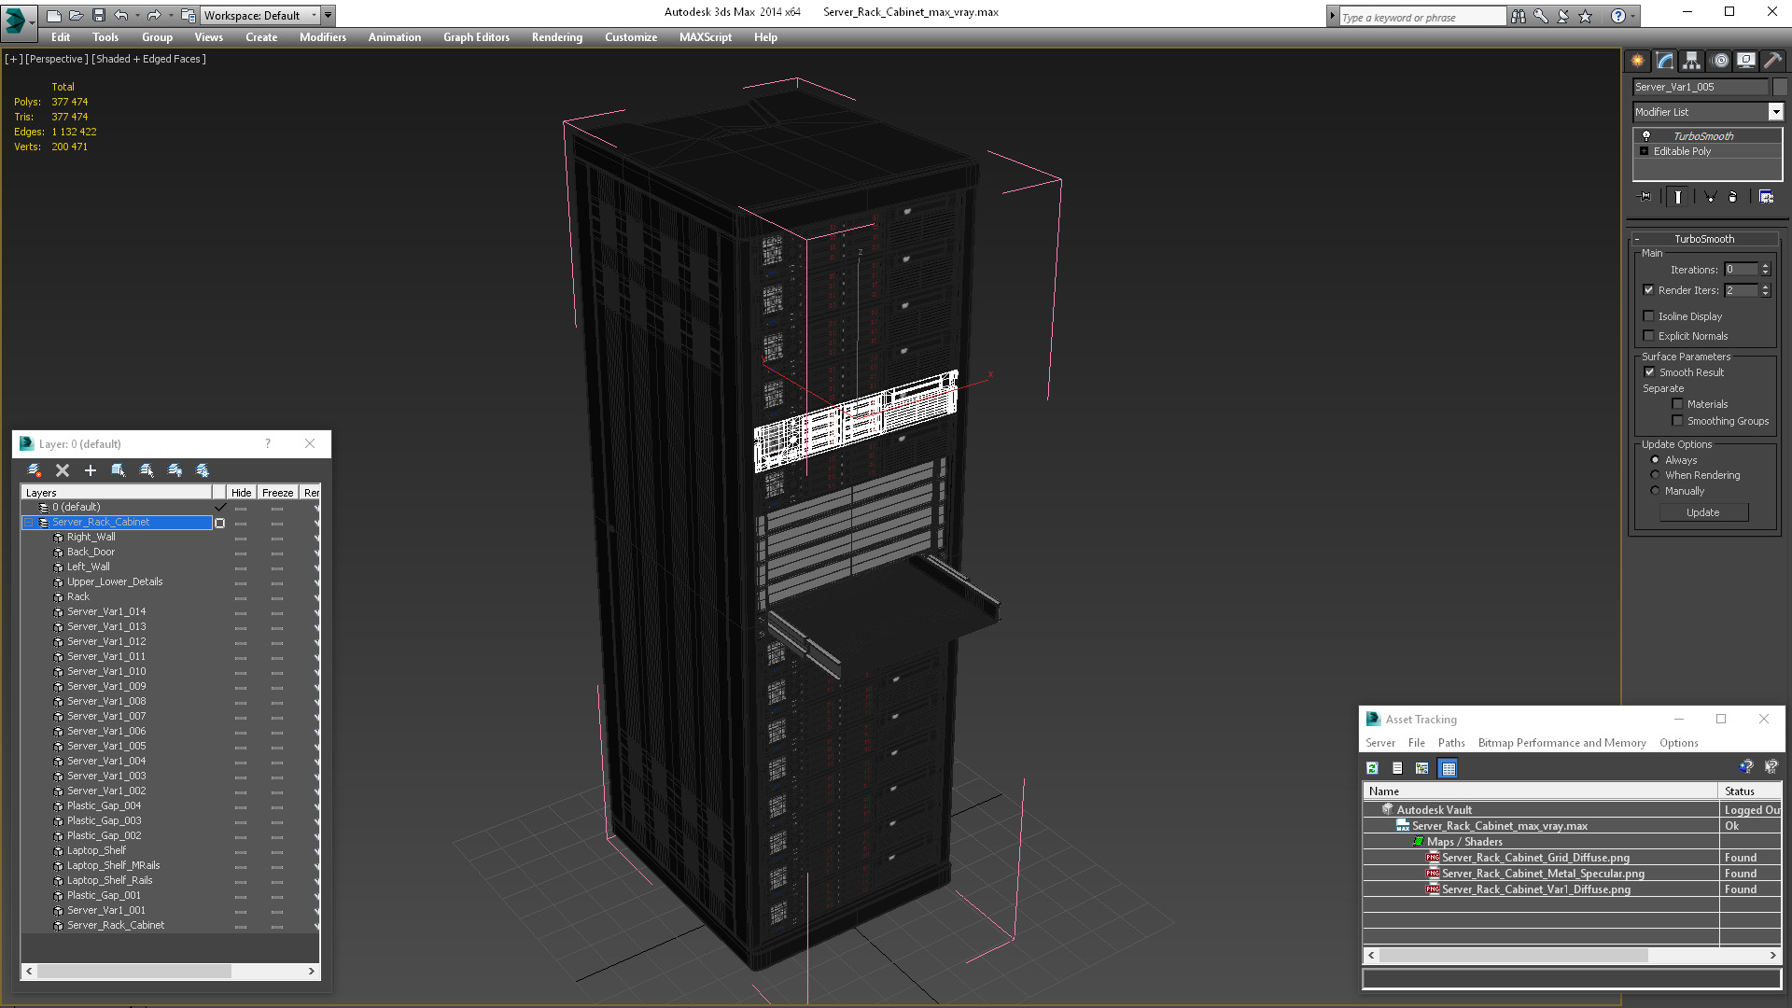Screen dimensions: 1792x1008
Task: Open the Undo history dropdown arrow
Action: [136, 15]
